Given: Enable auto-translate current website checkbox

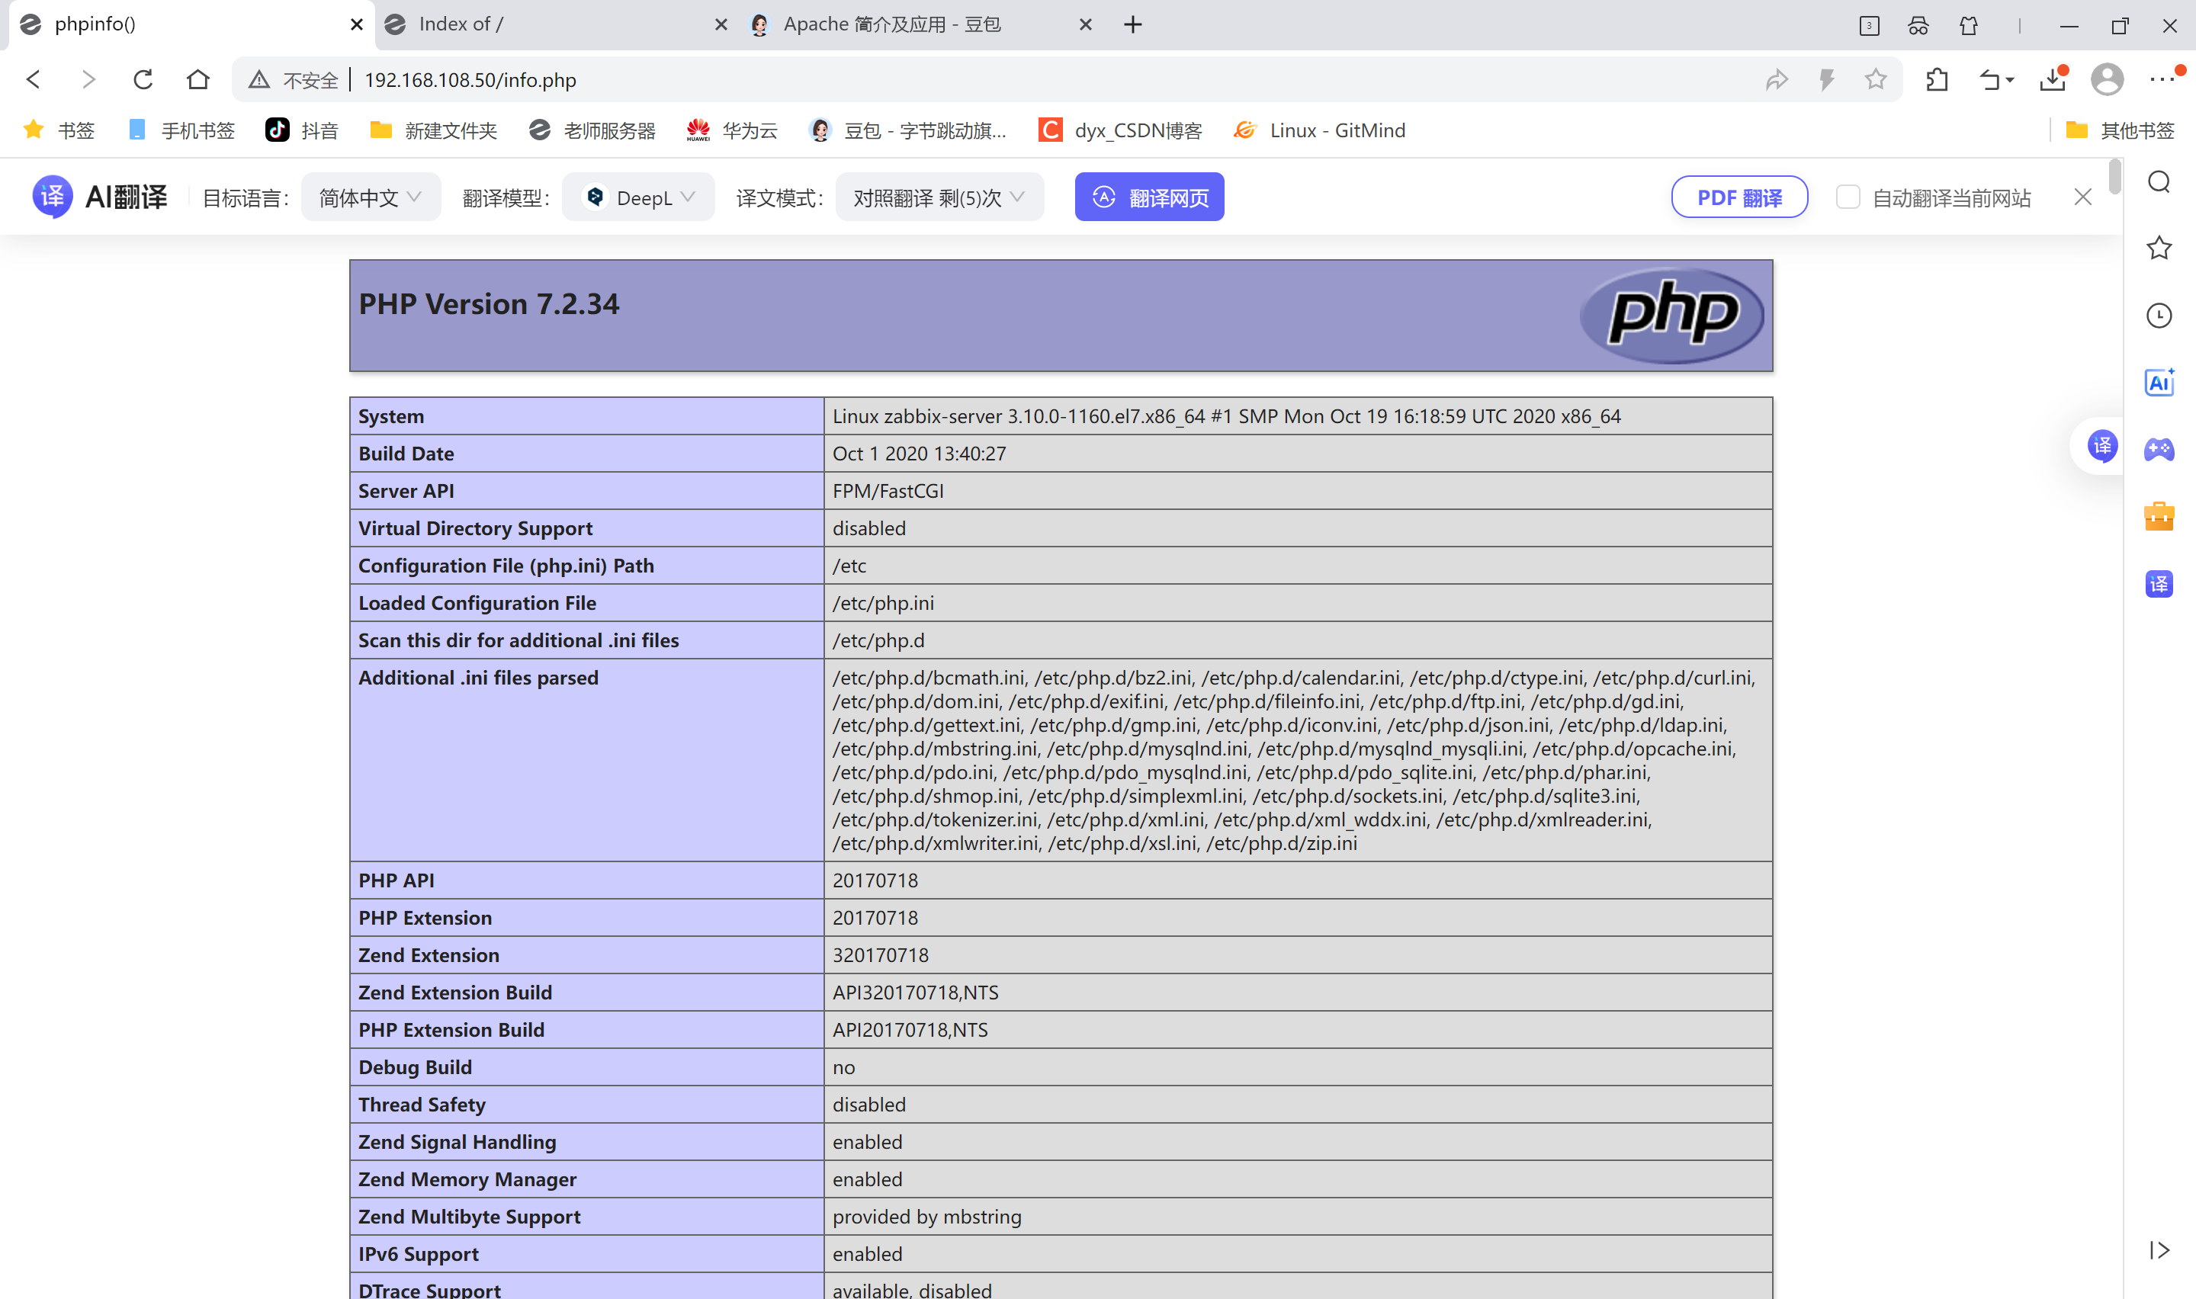Looking at the screenshot, I should pos(1848,198).
